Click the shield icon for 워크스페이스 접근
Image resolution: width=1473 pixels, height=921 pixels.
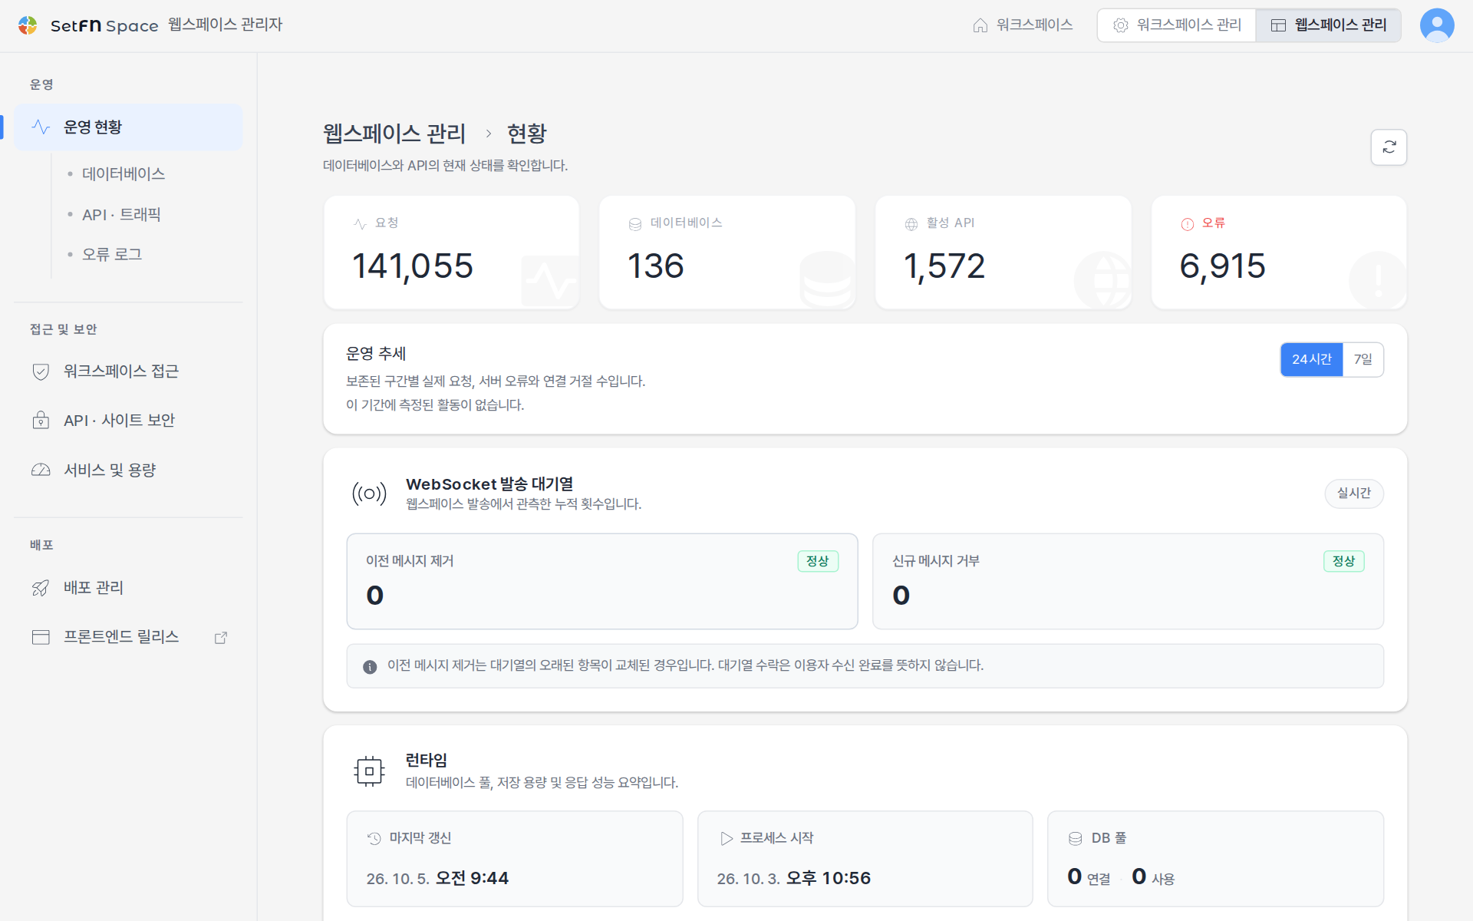coord(41,372)
